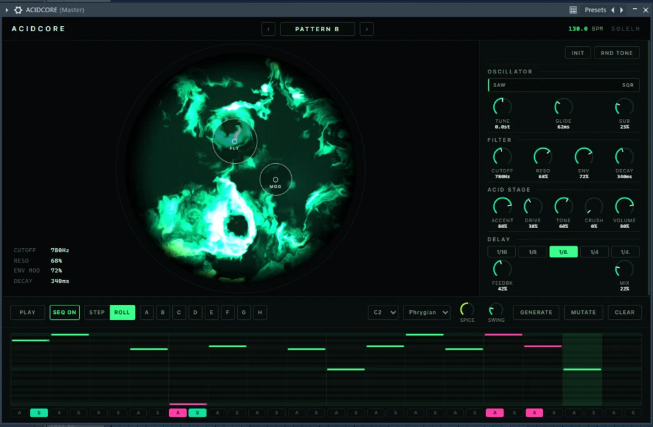Randomize tone with RND TONE
Image resolution: width=653 pixels, height=427 pixels.
point(617,53)
